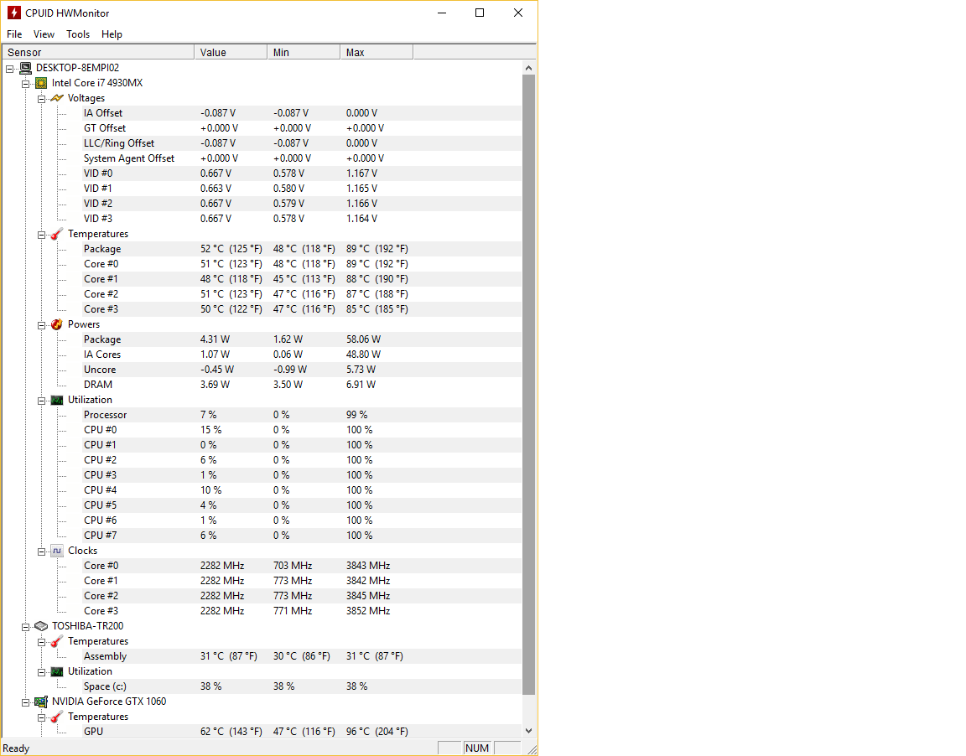Collapse the CPU Utilization section
966x756 pixels.
pos(41,401)
